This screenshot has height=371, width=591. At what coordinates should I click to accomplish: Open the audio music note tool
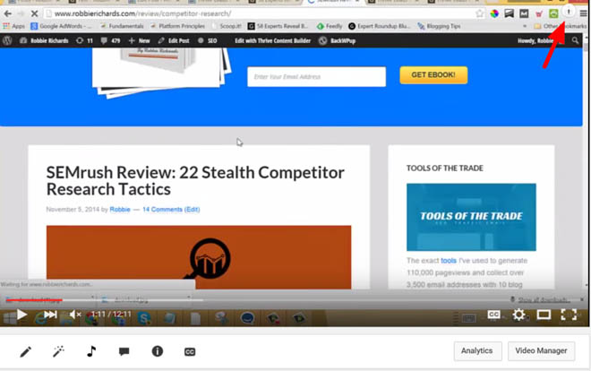91,352
